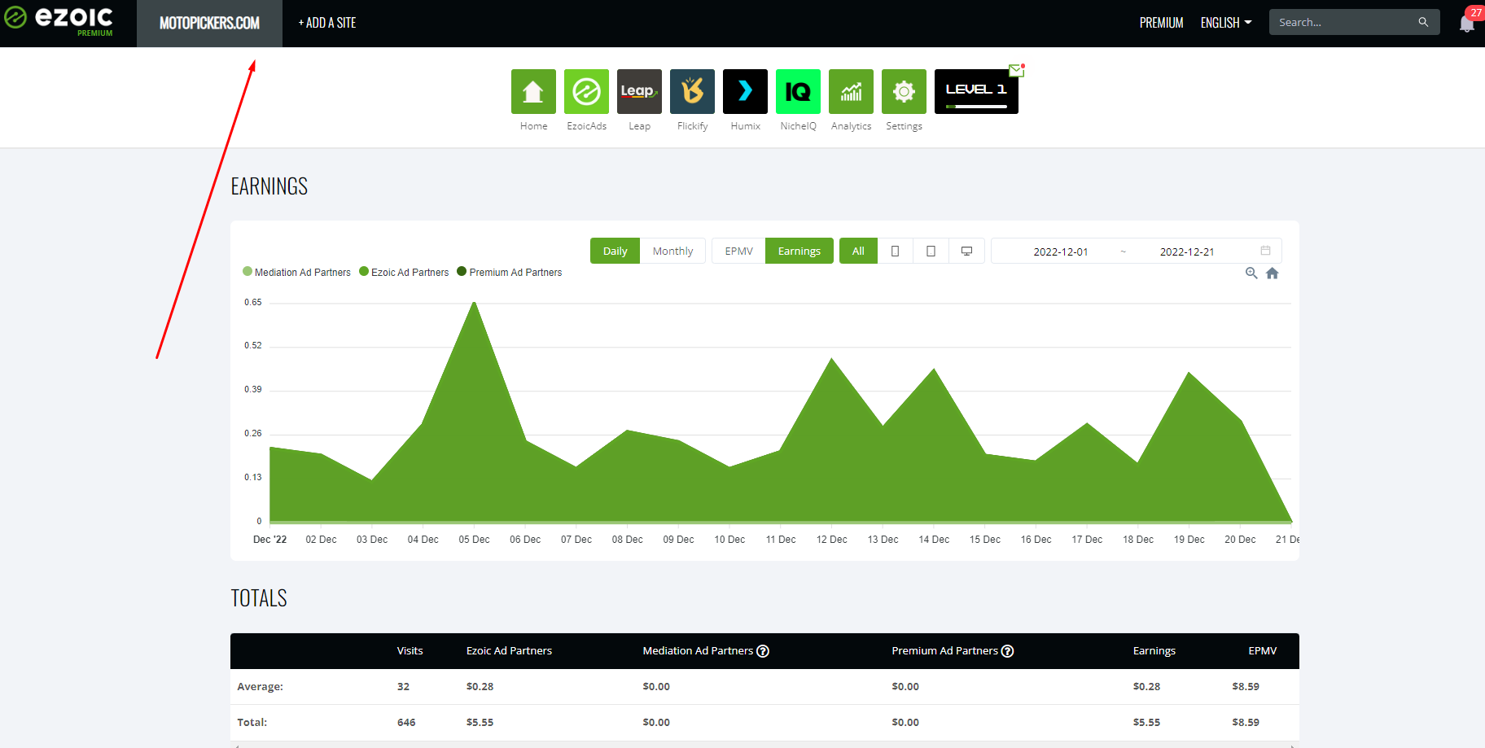Toggle Premium Ad Partners legend series
Image resolution: width=1485 pixels, height=748 pixels.
pyautogui.click(x=510, y=272)
